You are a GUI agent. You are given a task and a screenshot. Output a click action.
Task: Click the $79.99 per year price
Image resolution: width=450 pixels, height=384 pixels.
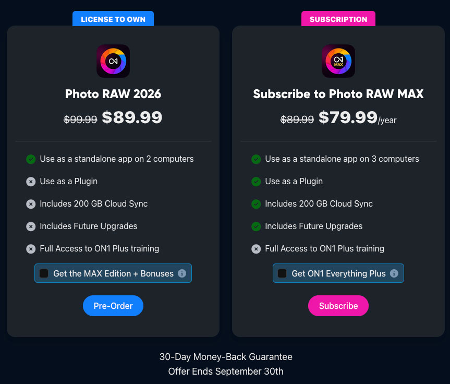[348, 117]
